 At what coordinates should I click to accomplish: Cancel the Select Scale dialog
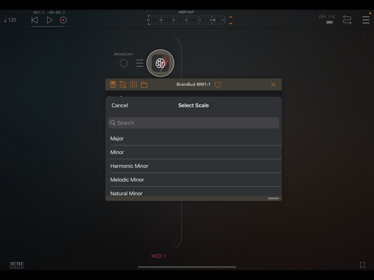pyautogui.click(x=120, y=106)
